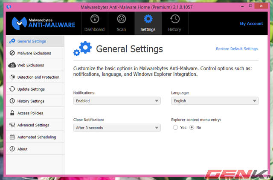273x180 pixels.
Task: Click the About info icon
Action: tap(12, 149)
